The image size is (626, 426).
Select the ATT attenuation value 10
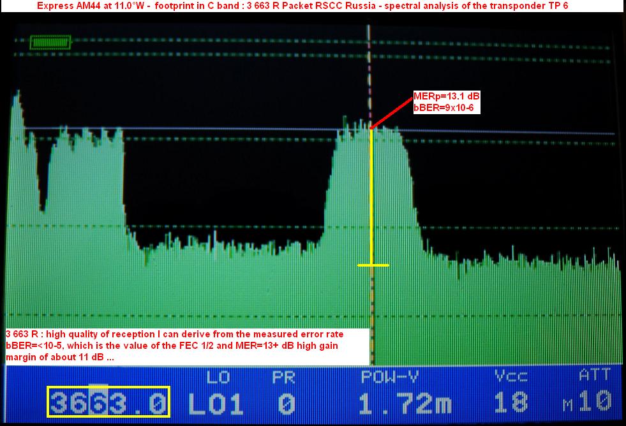click(595, 402)
